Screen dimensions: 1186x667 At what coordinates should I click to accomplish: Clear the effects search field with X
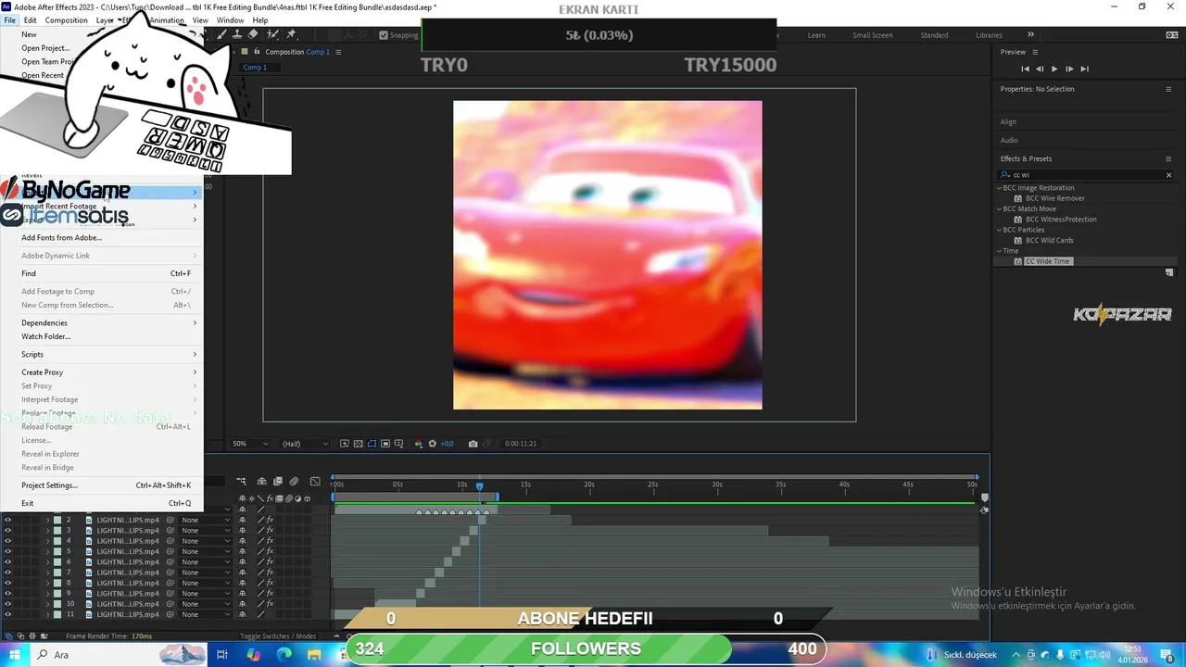coord(1168,174)
